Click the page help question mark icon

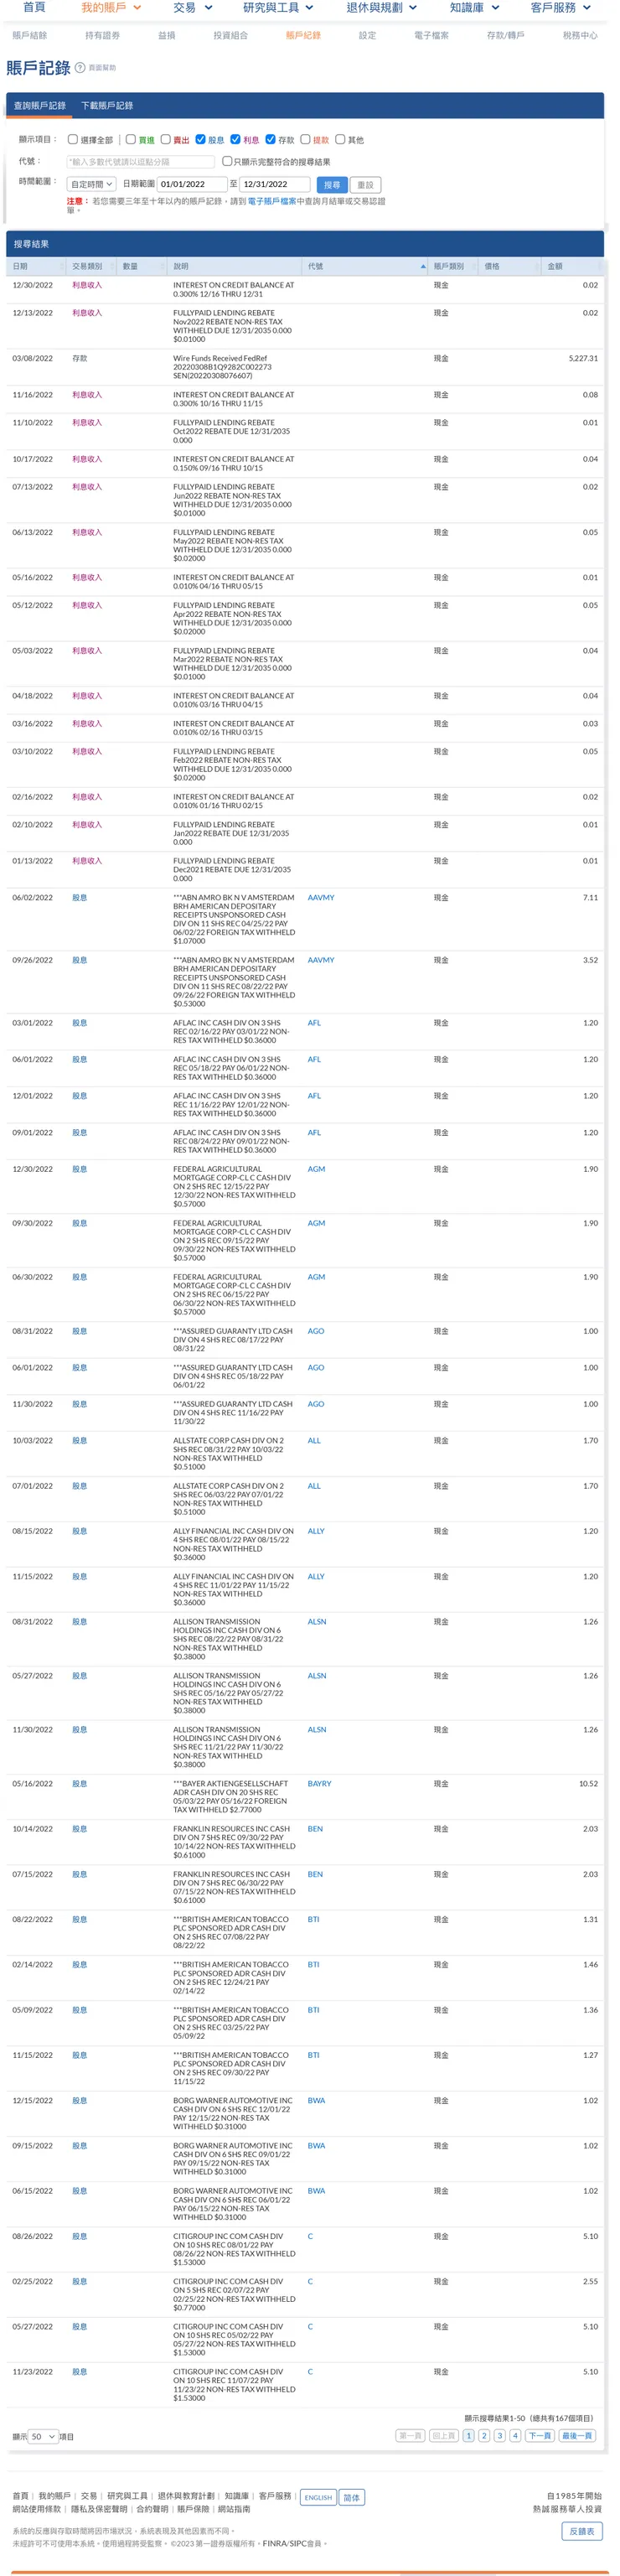tap(80, 68)
